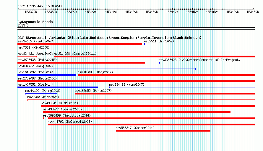Click the Cytogenetic Bands track title
The image size is (263, 151).
tap(35, 22)
